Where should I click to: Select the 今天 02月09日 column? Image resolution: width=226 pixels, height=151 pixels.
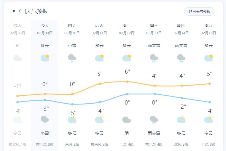tap(45, 29)
